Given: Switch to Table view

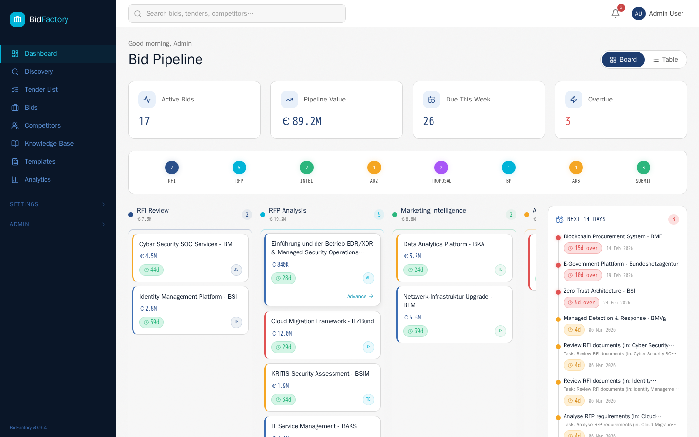Looking at the screenshot, I should point(665,60).
